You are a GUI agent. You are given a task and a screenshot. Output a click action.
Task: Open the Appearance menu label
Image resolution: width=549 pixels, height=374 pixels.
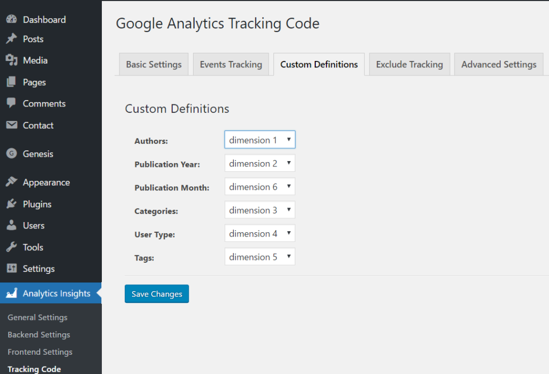pyautogui.click(x=46, y=182)
